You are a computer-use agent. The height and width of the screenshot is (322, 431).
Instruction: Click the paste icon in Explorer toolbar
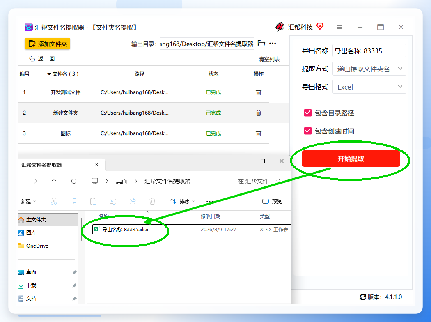pyautogui.click(x=93, y=201)
